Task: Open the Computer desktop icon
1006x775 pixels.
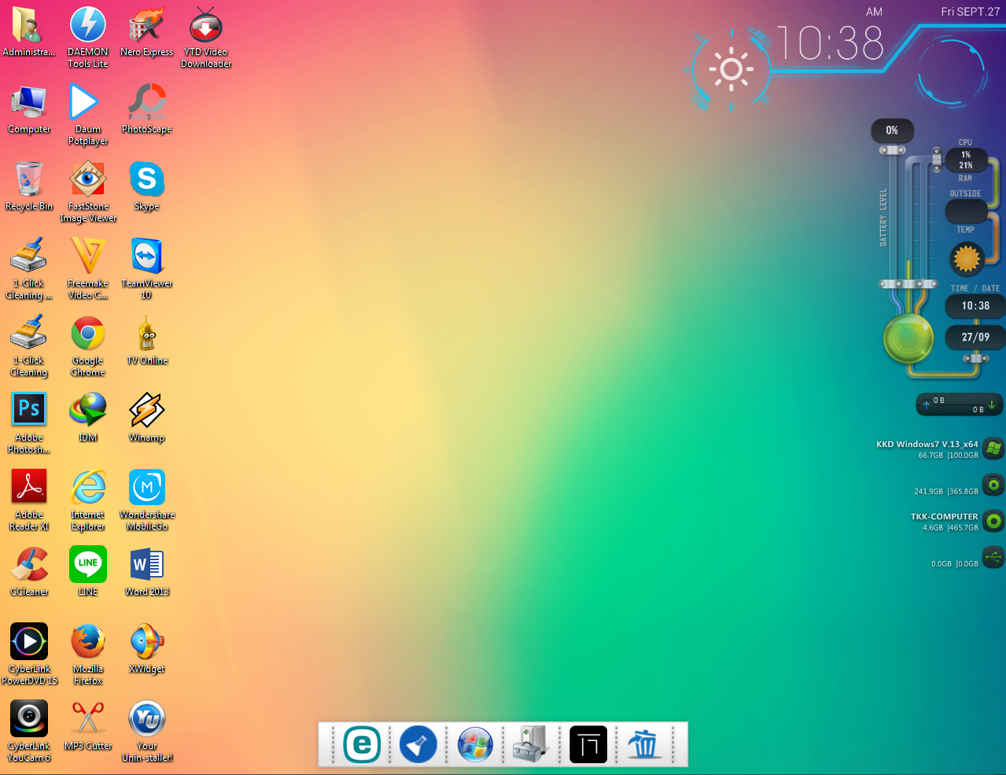Action: tap(29, 103)
